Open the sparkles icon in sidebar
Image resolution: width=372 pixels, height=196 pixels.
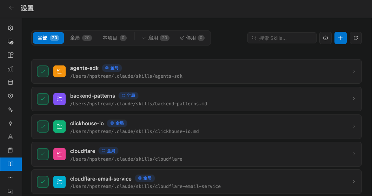point(11,110)
